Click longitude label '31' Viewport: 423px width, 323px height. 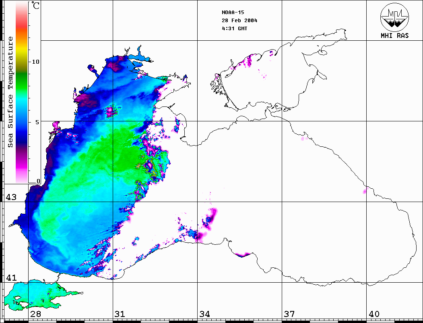[120, 314]
